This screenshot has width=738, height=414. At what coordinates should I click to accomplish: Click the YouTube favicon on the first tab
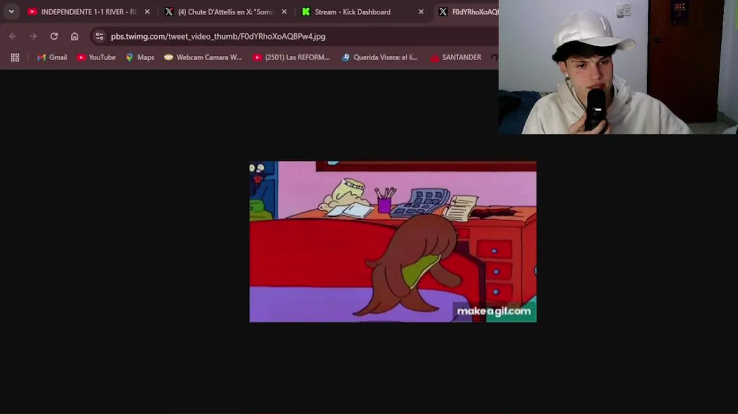coord(32,11)
